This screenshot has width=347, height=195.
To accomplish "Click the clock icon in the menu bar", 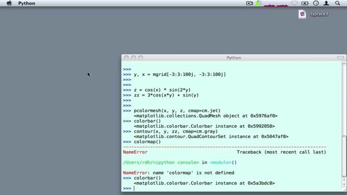I will point(316,3).
